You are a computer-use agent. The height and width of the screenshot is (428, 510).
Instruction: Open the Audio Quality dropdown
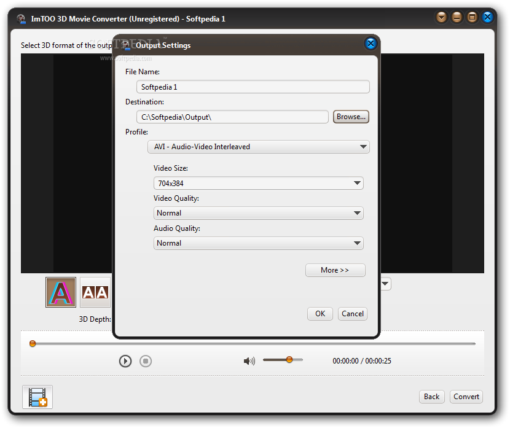259,243
